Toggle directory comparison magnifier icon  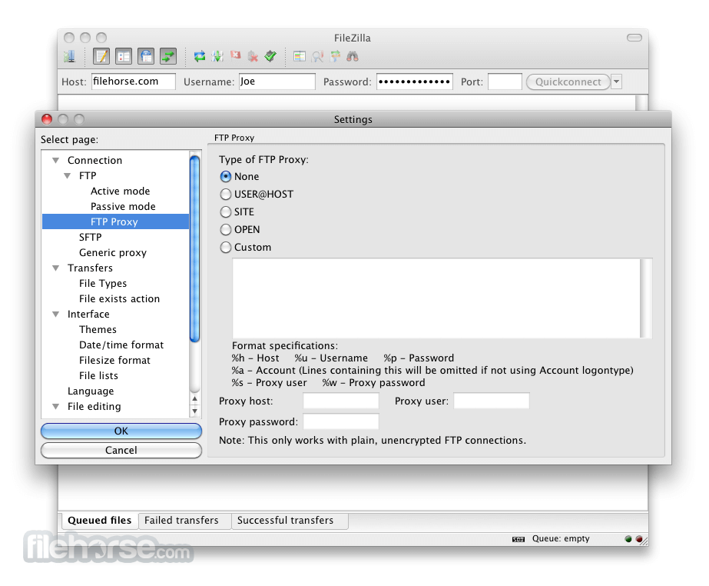[317, 57]
